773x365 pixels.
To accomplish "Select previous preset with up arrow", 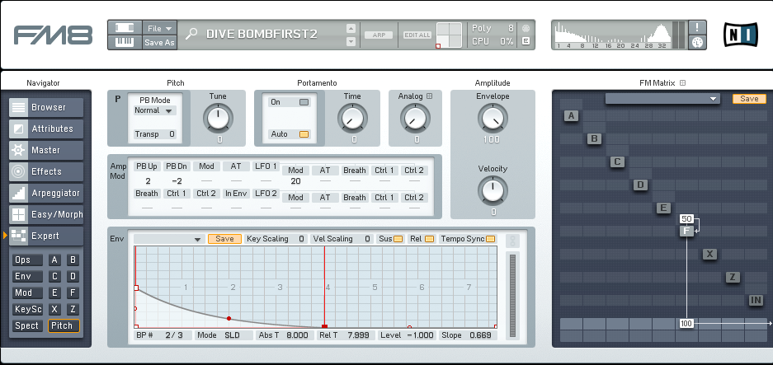I will click(351, 29).
